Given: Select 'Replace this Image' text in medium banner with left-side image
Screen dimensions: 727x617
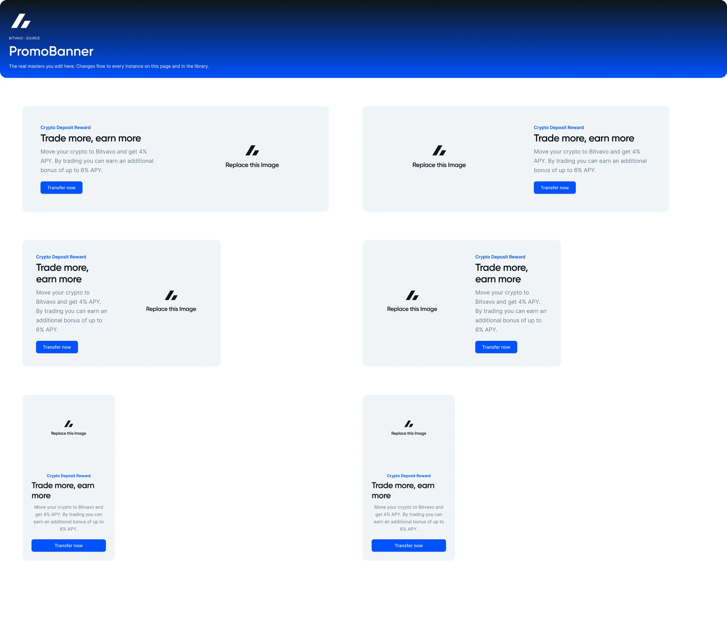Looking at the screenshot, I should (x=412, y=309).
